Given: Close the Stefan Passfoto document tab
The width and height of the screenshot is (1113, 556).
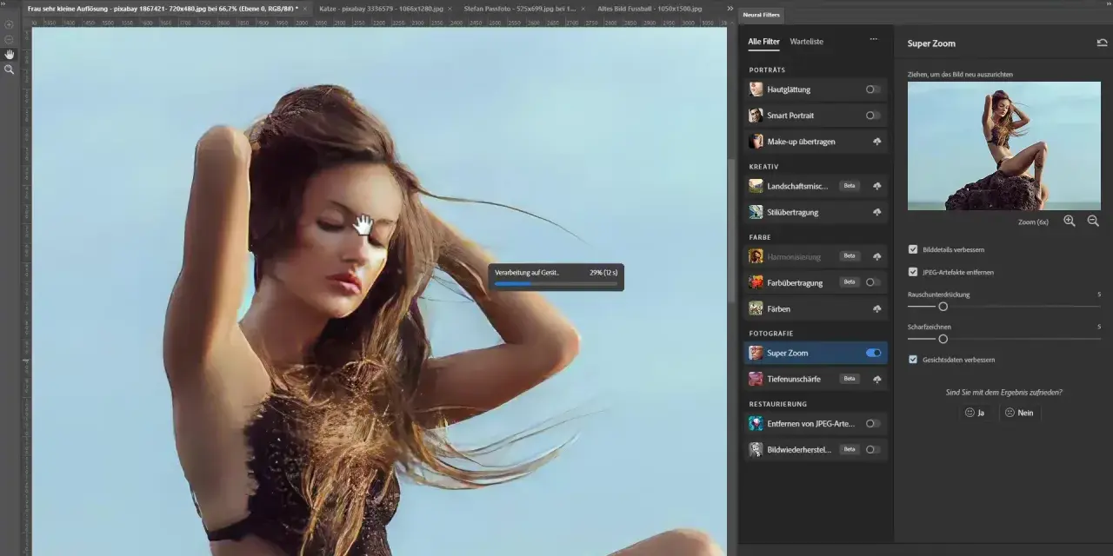Looking at the screenshot, I should pyautogui.click(x=583, y=8).
